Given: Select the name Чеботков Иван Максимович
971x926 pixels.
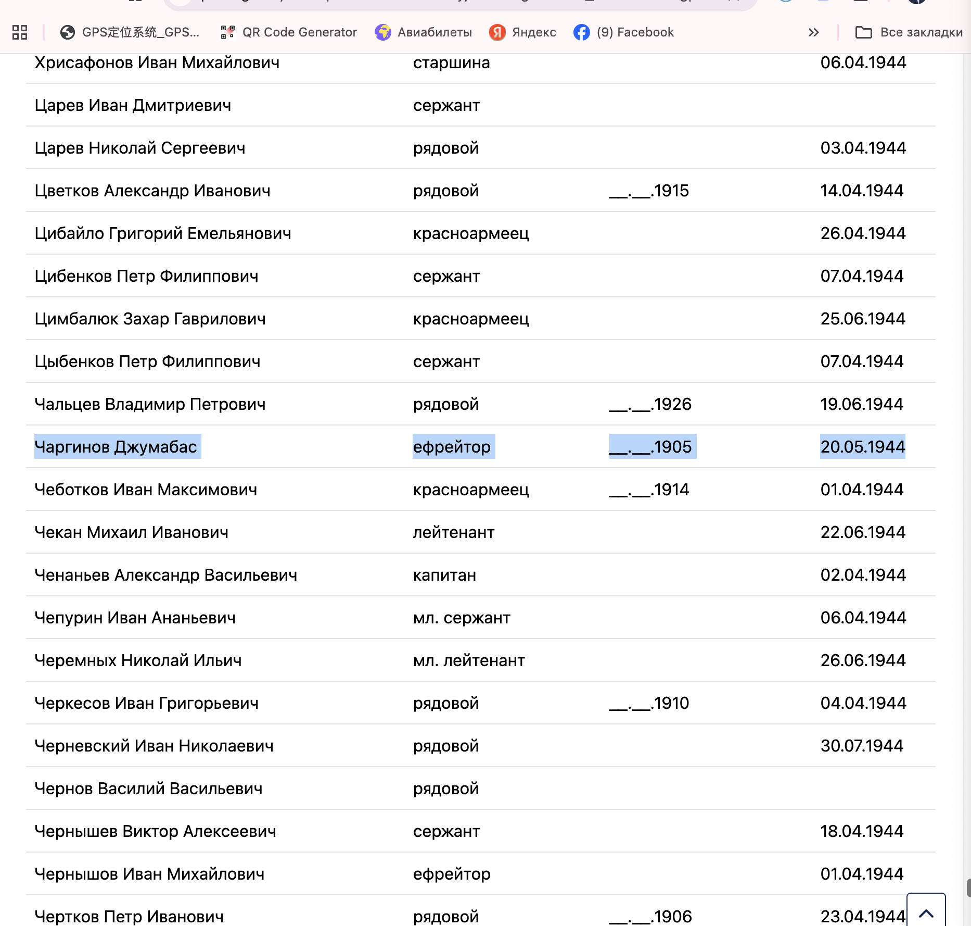Looking at the screenshot, I should click(x=146, y=490).
